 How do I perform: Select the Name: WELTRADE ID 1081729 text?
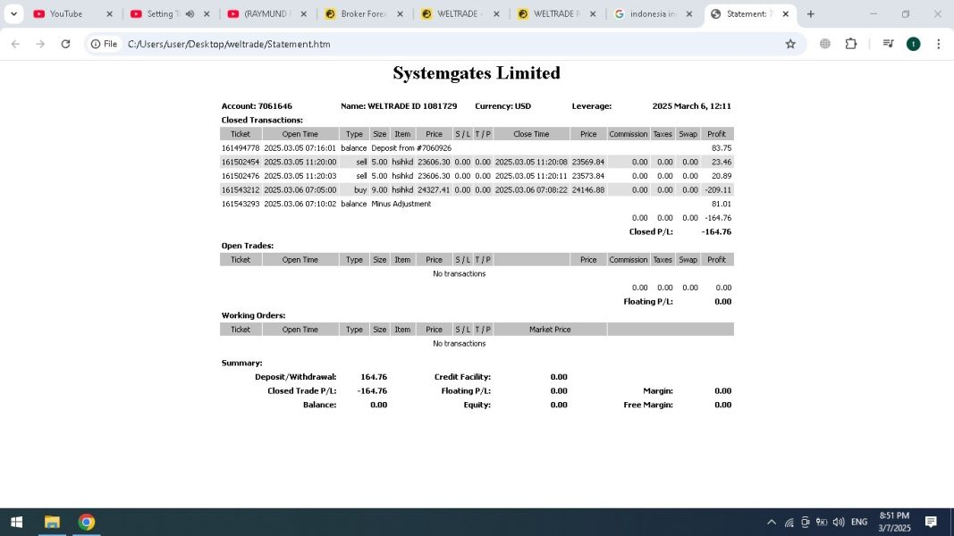tap(399, 105)
